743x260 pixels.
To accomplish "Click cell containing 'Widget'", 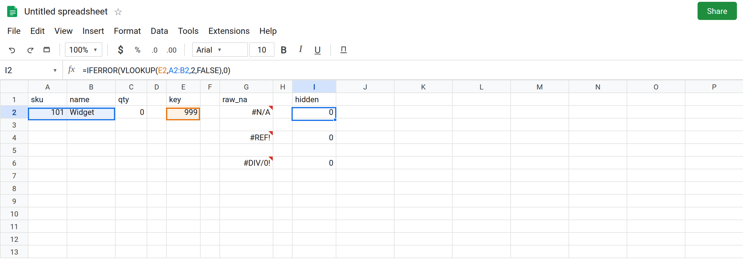I will [x=91, y=112].
